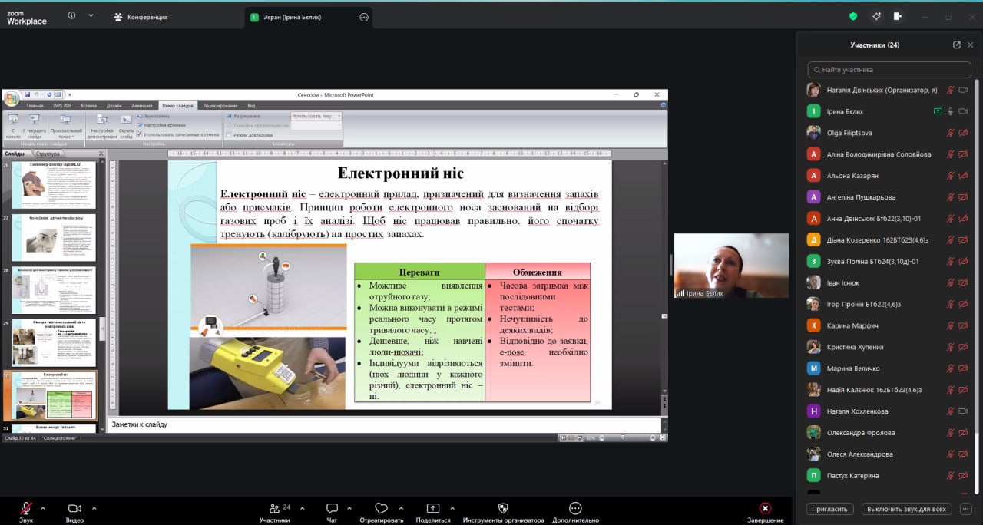Click the Пригласить button

[830, 509]
